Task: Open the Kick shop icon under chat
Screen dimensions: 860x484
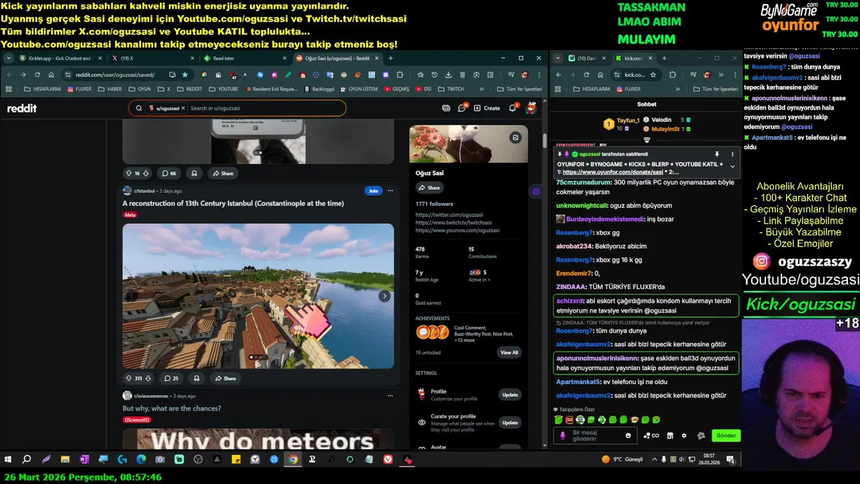Action: 670,436
